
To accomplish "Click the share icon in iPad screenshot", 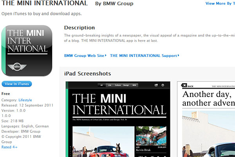I will click(156, 85).
